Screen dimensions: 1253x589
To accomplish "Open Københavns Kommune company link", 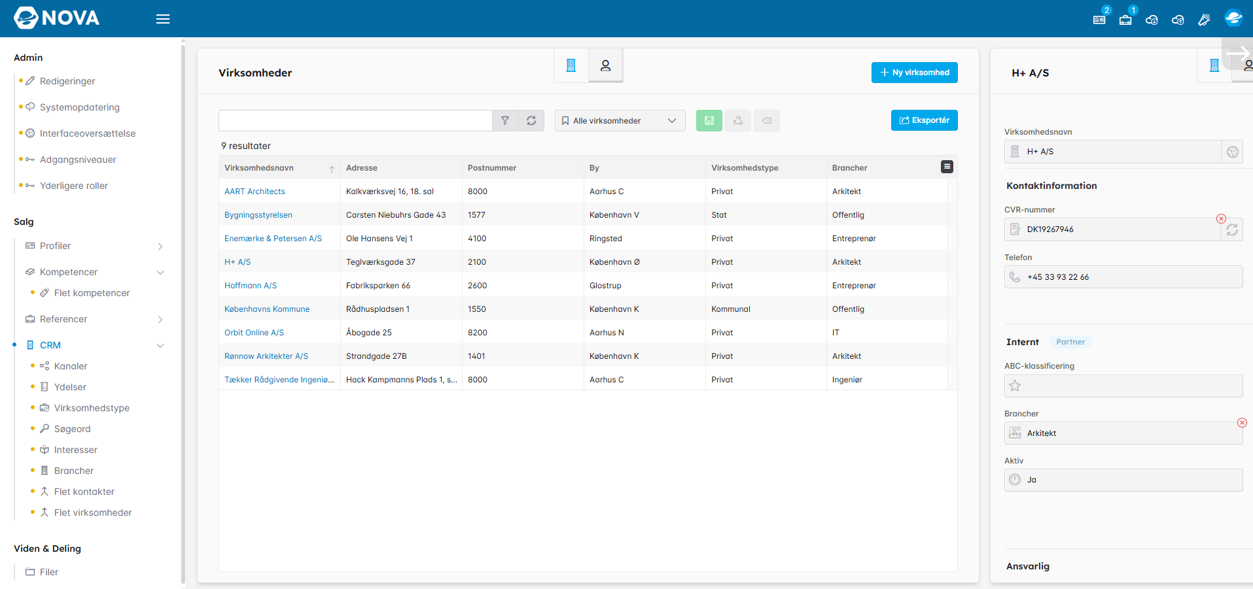I will point(267,309).
